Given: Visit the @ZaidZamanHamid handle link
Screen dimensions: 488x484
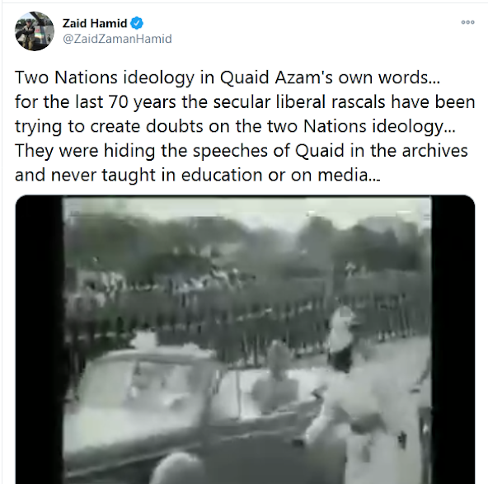Looking at the screenshot, I should pos(117,39).
